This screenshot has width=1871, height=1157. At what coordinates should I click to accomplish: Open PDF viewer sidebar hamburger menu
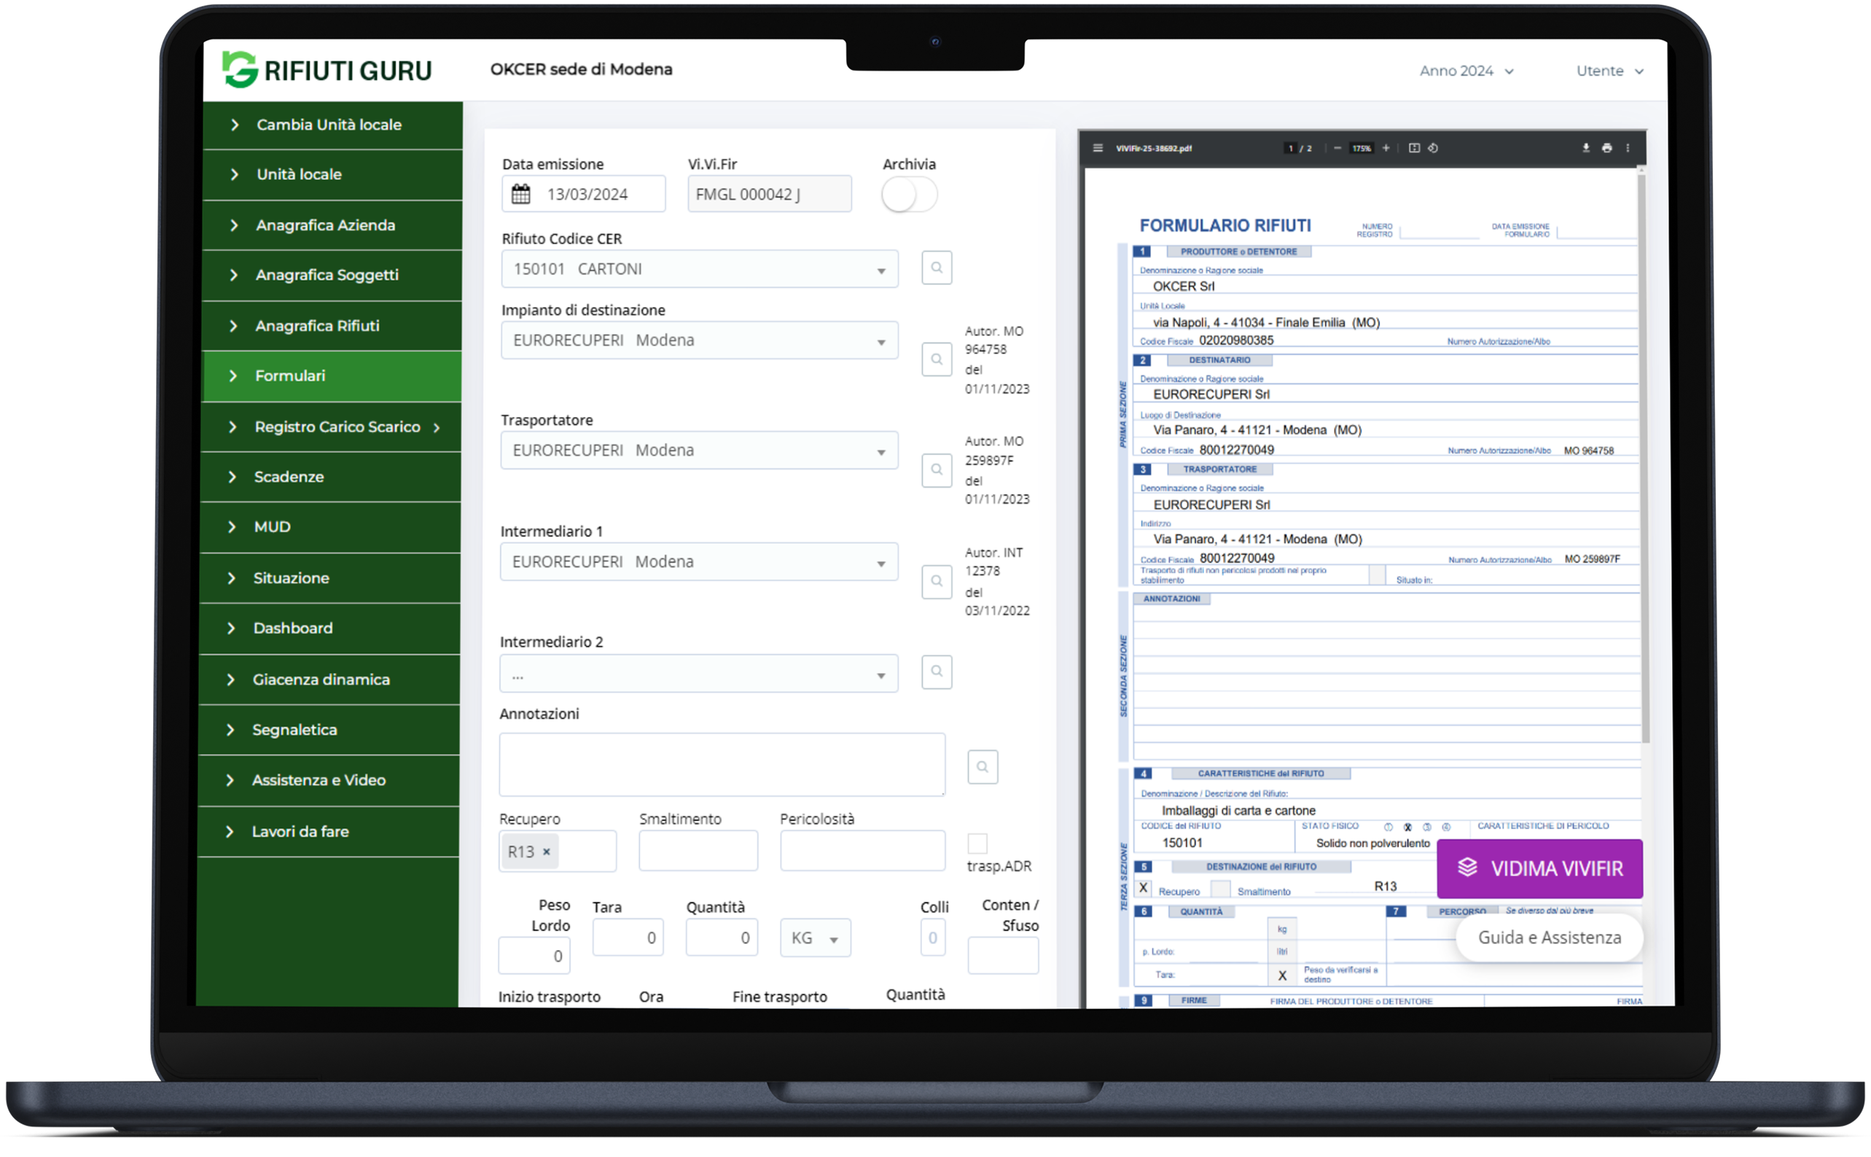tap(1098, 149)
